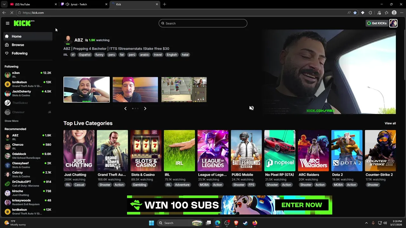The image size is (406, 228).
Task: Click the browser back arrow
Action: click(4, 13)
